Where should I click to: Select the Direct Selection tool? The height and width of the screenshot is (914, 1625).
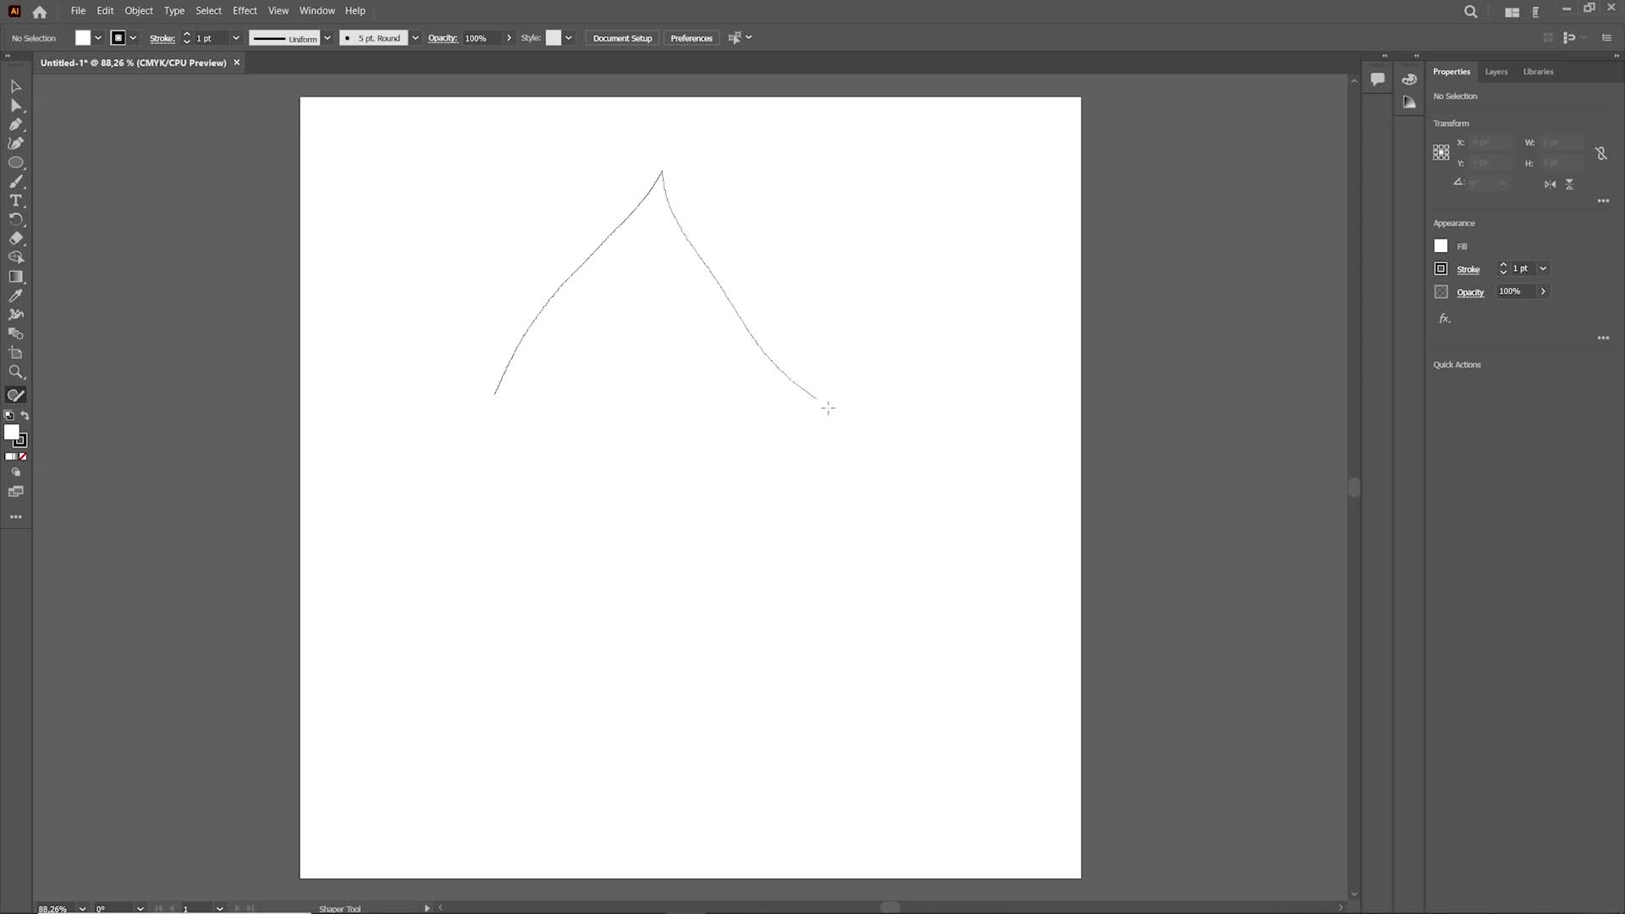click(15, 106)
